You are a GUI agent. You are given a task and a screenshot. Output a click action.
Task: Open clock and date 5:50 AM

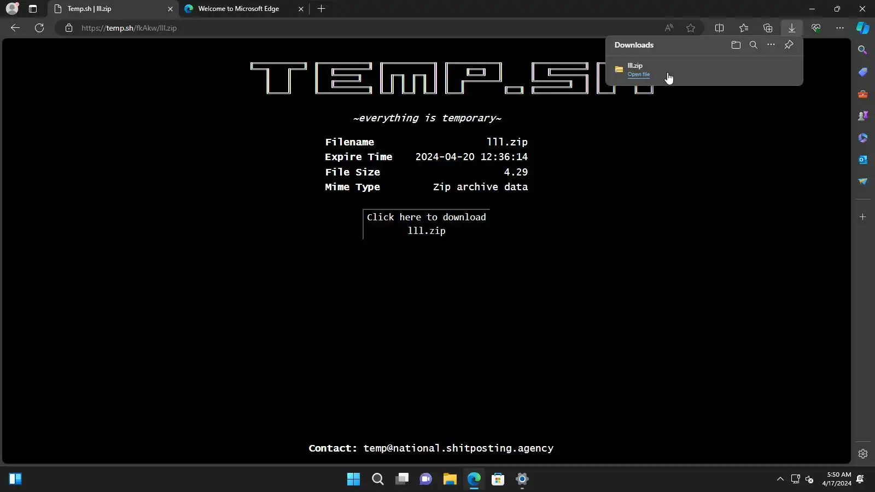pos(837,479)
